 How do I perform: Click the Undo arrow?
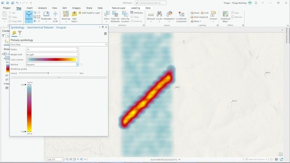[17, 3]
